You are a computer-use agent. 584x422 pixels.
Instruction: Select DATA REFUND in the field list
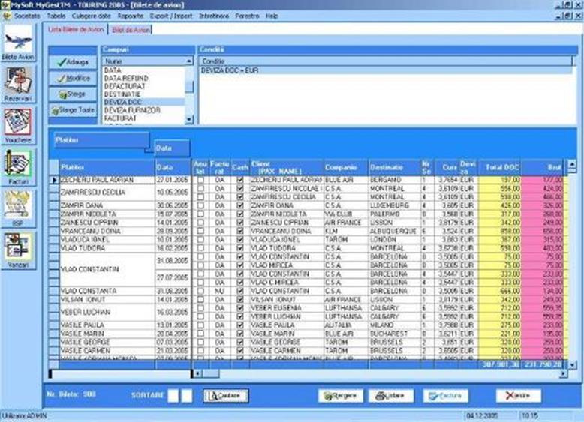(x=144, y=79)
